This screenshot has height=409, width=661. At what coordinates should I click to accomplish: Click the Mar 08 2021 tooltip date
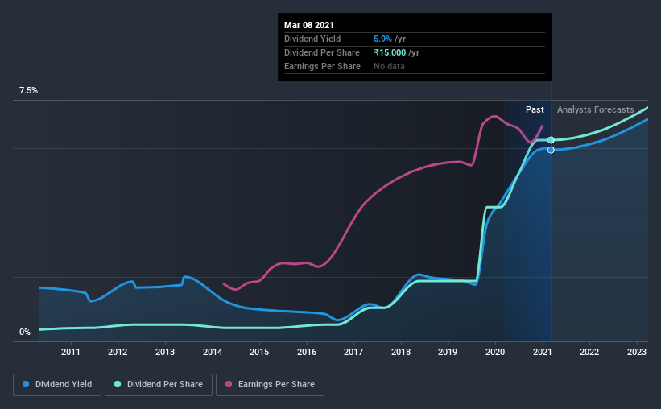[308, 24]
